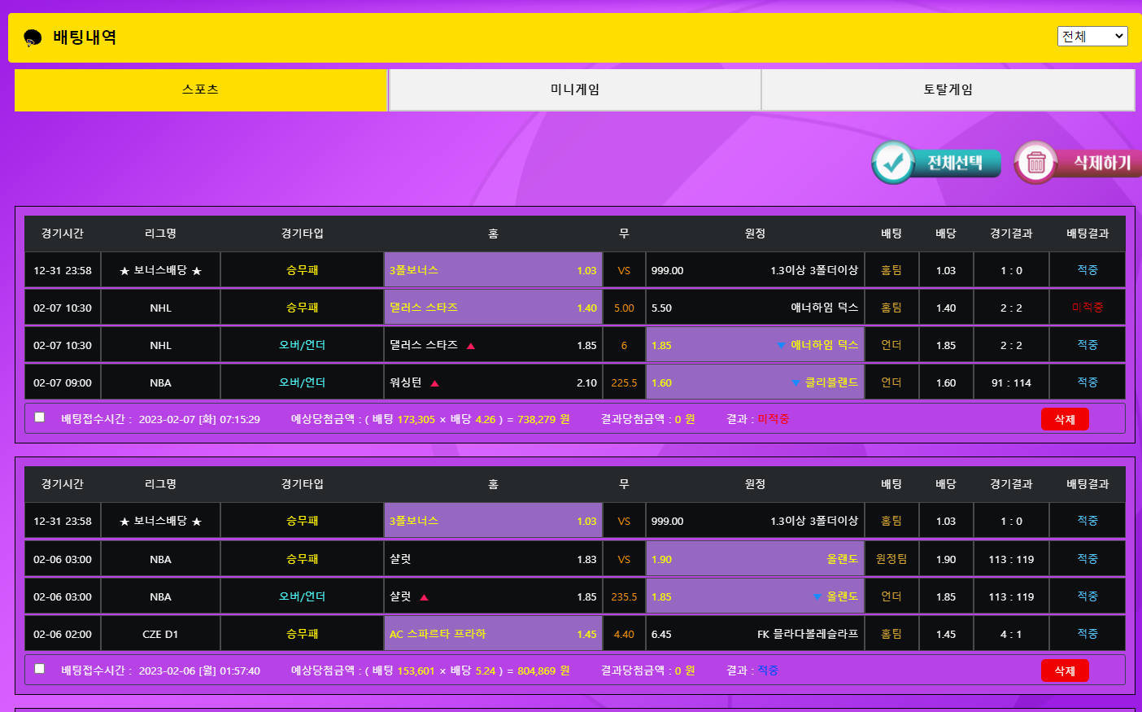The width and height of the screenshot is (1142, 712).
Task: Switch to the 토탈게임 tab
Action: pos(948,90)
